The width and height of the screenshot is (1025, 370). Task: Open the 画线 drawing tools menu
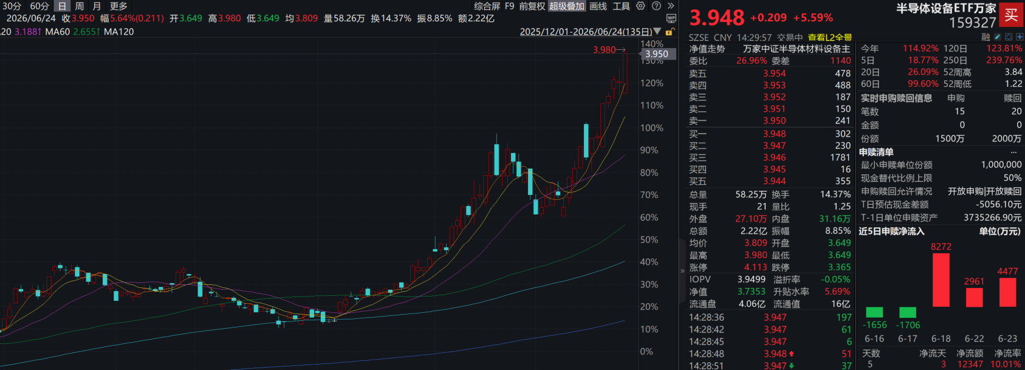click(x=598, y=6)
